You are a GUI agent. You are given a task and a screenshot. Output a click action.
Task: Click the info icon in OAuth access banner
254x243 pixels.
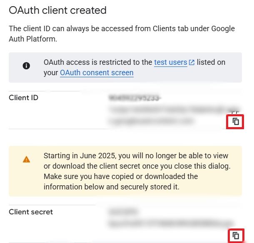point(26,66)
